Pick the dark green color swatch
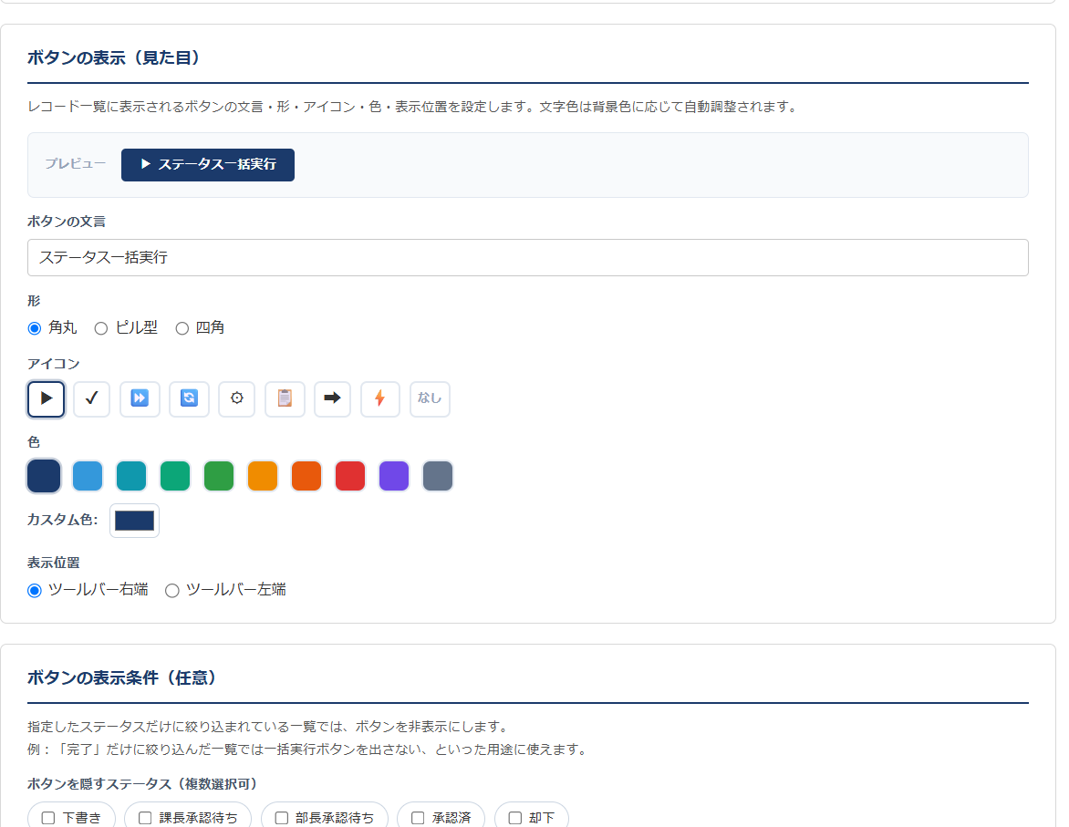The image size is (1069, 827). pyautogui.click(x=219, y=476)
